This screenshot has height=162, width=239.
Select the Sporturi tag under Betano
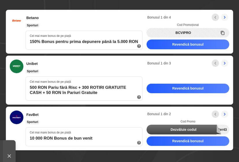click(32, 25)
